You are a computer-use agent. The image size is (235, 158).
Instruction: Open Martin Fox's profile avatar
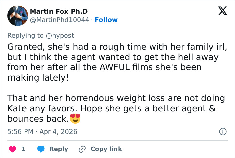[x=17, y=15]
